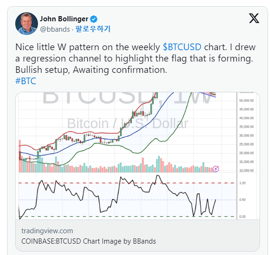Click John Bollinger's profile picture

pyautogui.click(x=27, y=24)
